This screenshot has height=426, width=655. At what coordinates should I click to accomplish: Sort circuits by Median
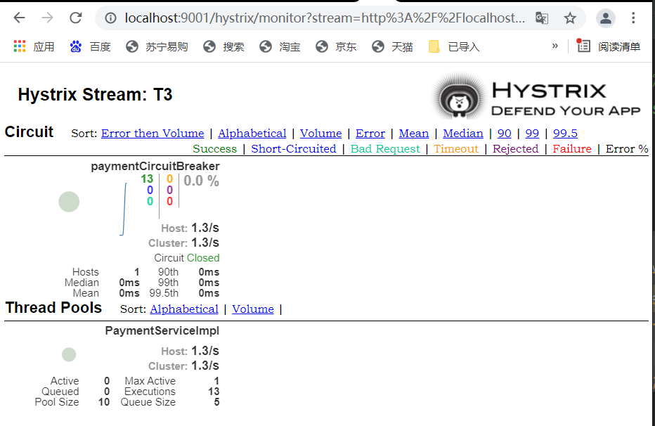pyautogui.click(x=463, y=134)
